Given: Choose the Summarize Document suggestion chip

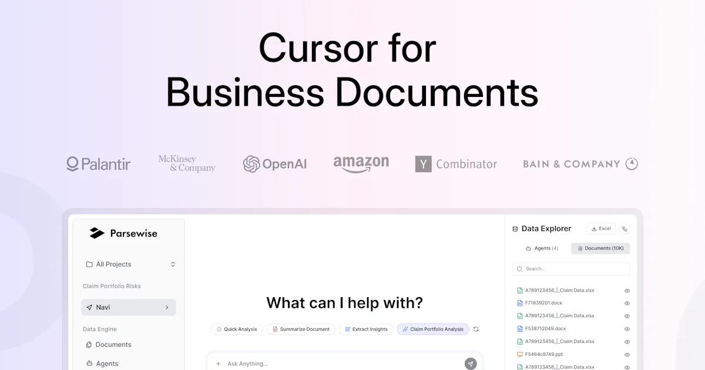Looking at the screenshot, I should tap(301, 329).
